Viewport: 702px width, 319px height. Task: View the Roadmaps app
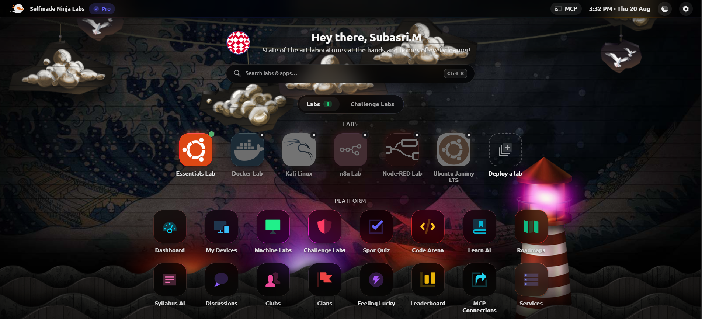pos(531,226)
